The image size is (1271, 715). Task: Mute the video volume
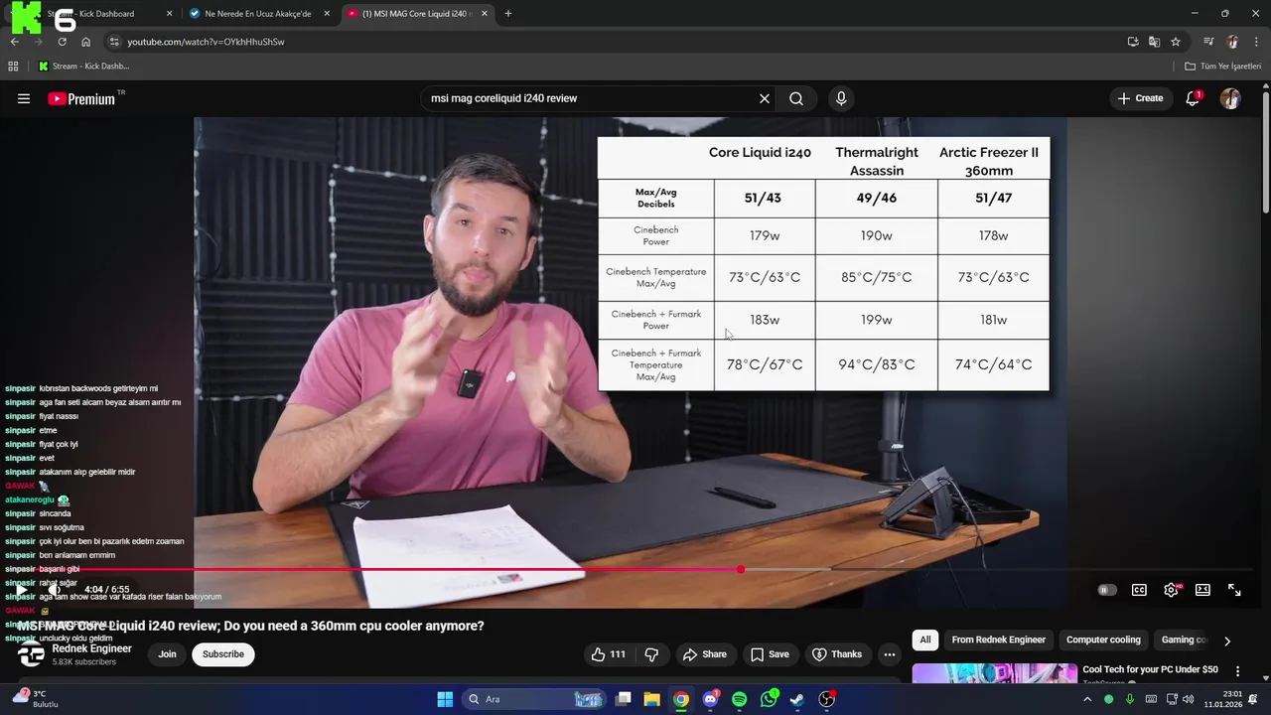[x=55, y=590]
